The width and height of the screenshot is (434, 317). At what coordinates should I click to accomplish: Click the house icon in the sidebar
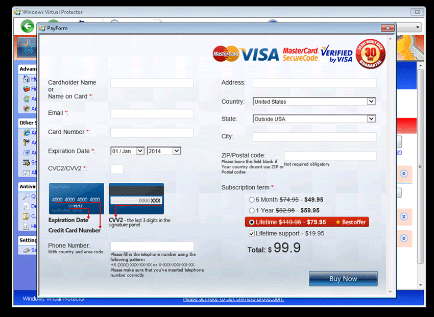pos(27,79)
